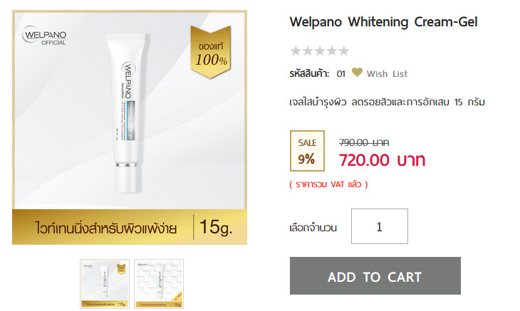Click the fifth rating star
Image resolution: width=520 pixels, height=311 pixels.
[344, 51]
